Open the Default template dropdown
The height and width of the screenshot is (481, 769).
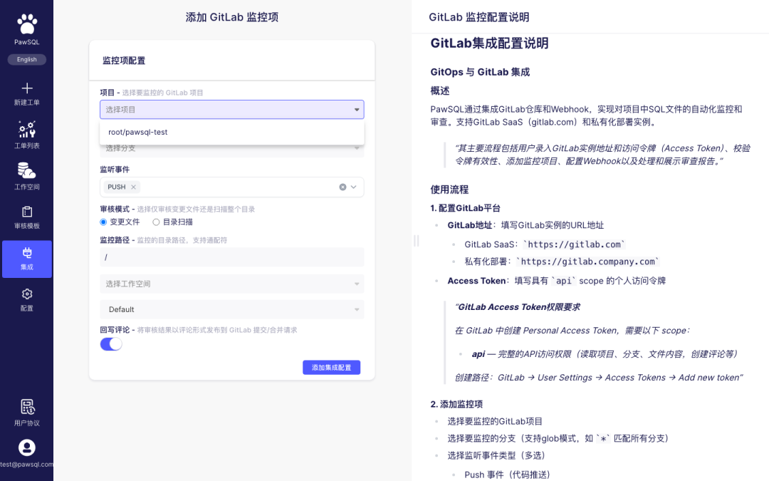[232, 309]
